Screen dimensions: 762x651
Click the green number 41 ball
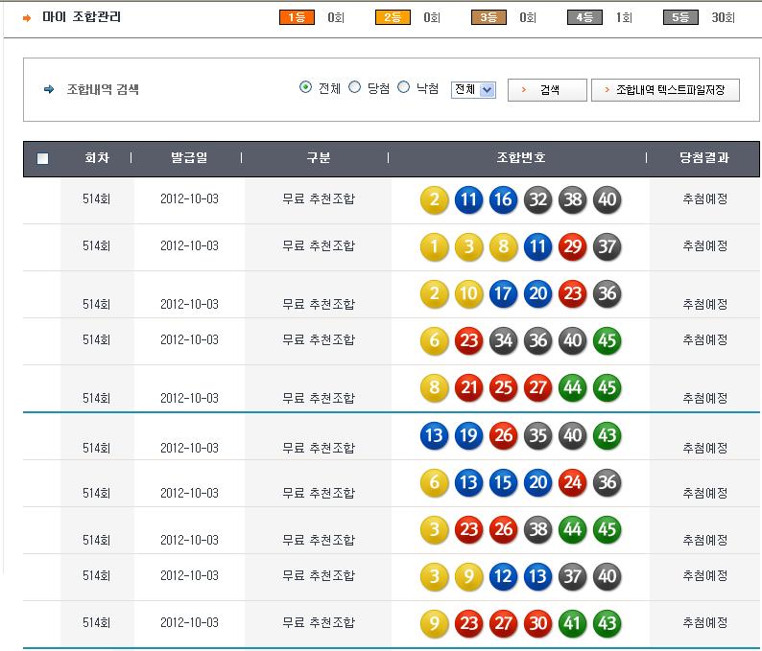pos(572,624)
